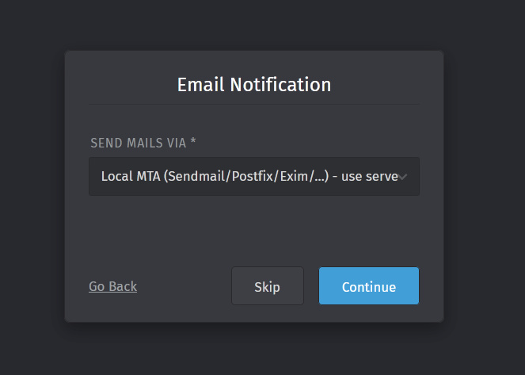
Task: Toggle the dropdown's down-arrow indicator
Action: [x=403, y=177]
